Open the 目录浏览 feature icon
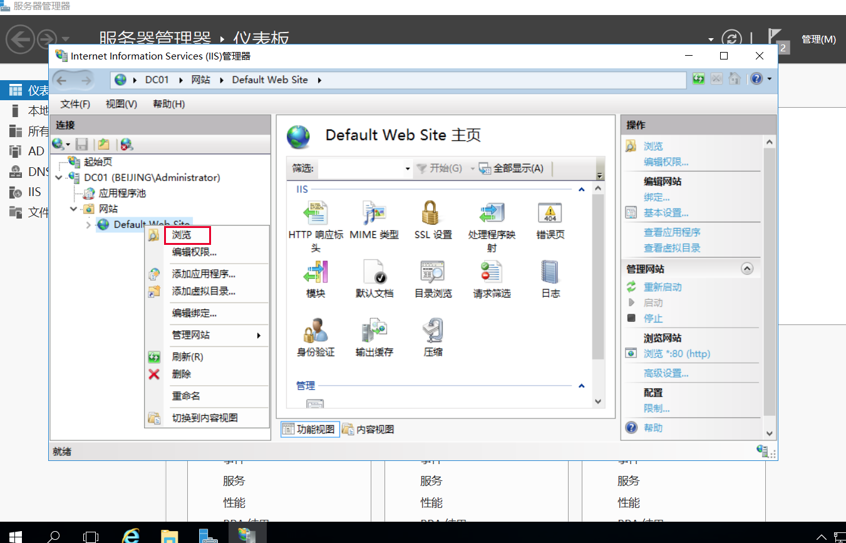Image resolution: width=846 pixels, height=543 pixels. pyautogui.click(x=433, y=273)
